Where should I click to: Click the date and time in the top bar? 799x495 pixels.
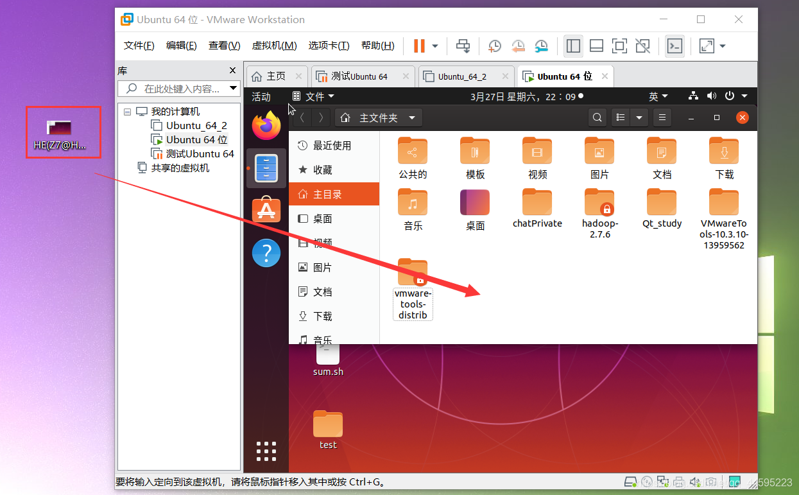click(523, 97)
